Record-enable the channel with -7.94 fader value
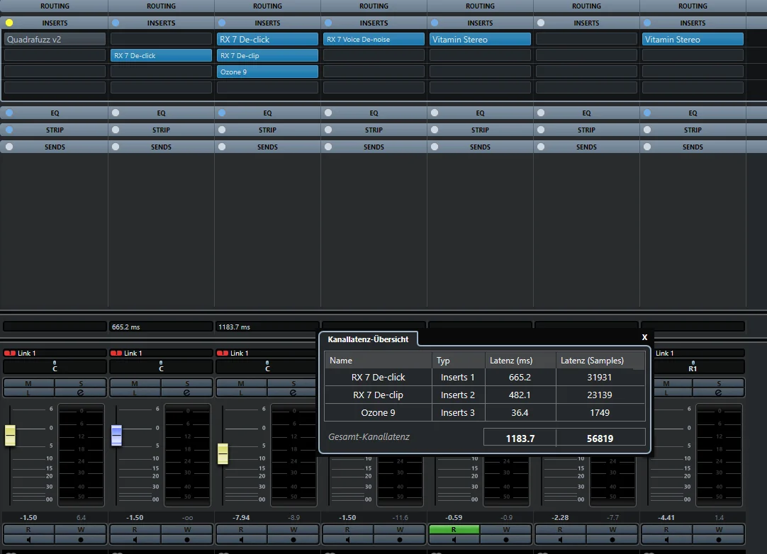 (x=293, y=540)
